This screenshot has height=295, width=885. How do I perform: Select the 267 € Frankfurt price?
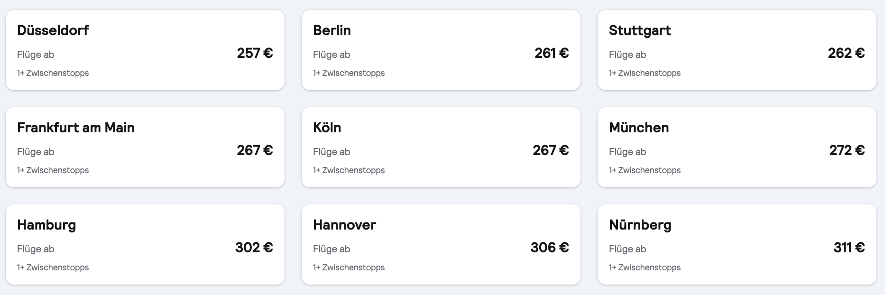254,151
